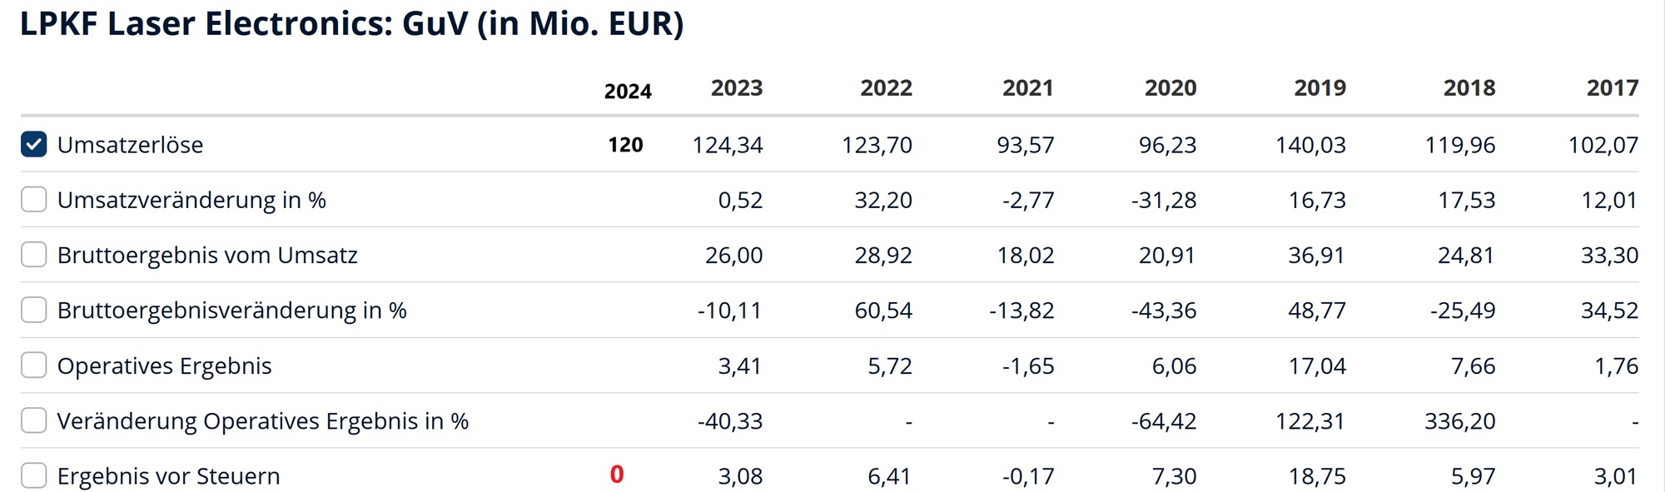Click the Operatives Ergebnis row label text
The image size is (1665, 492).
click(x=164, y=366)
